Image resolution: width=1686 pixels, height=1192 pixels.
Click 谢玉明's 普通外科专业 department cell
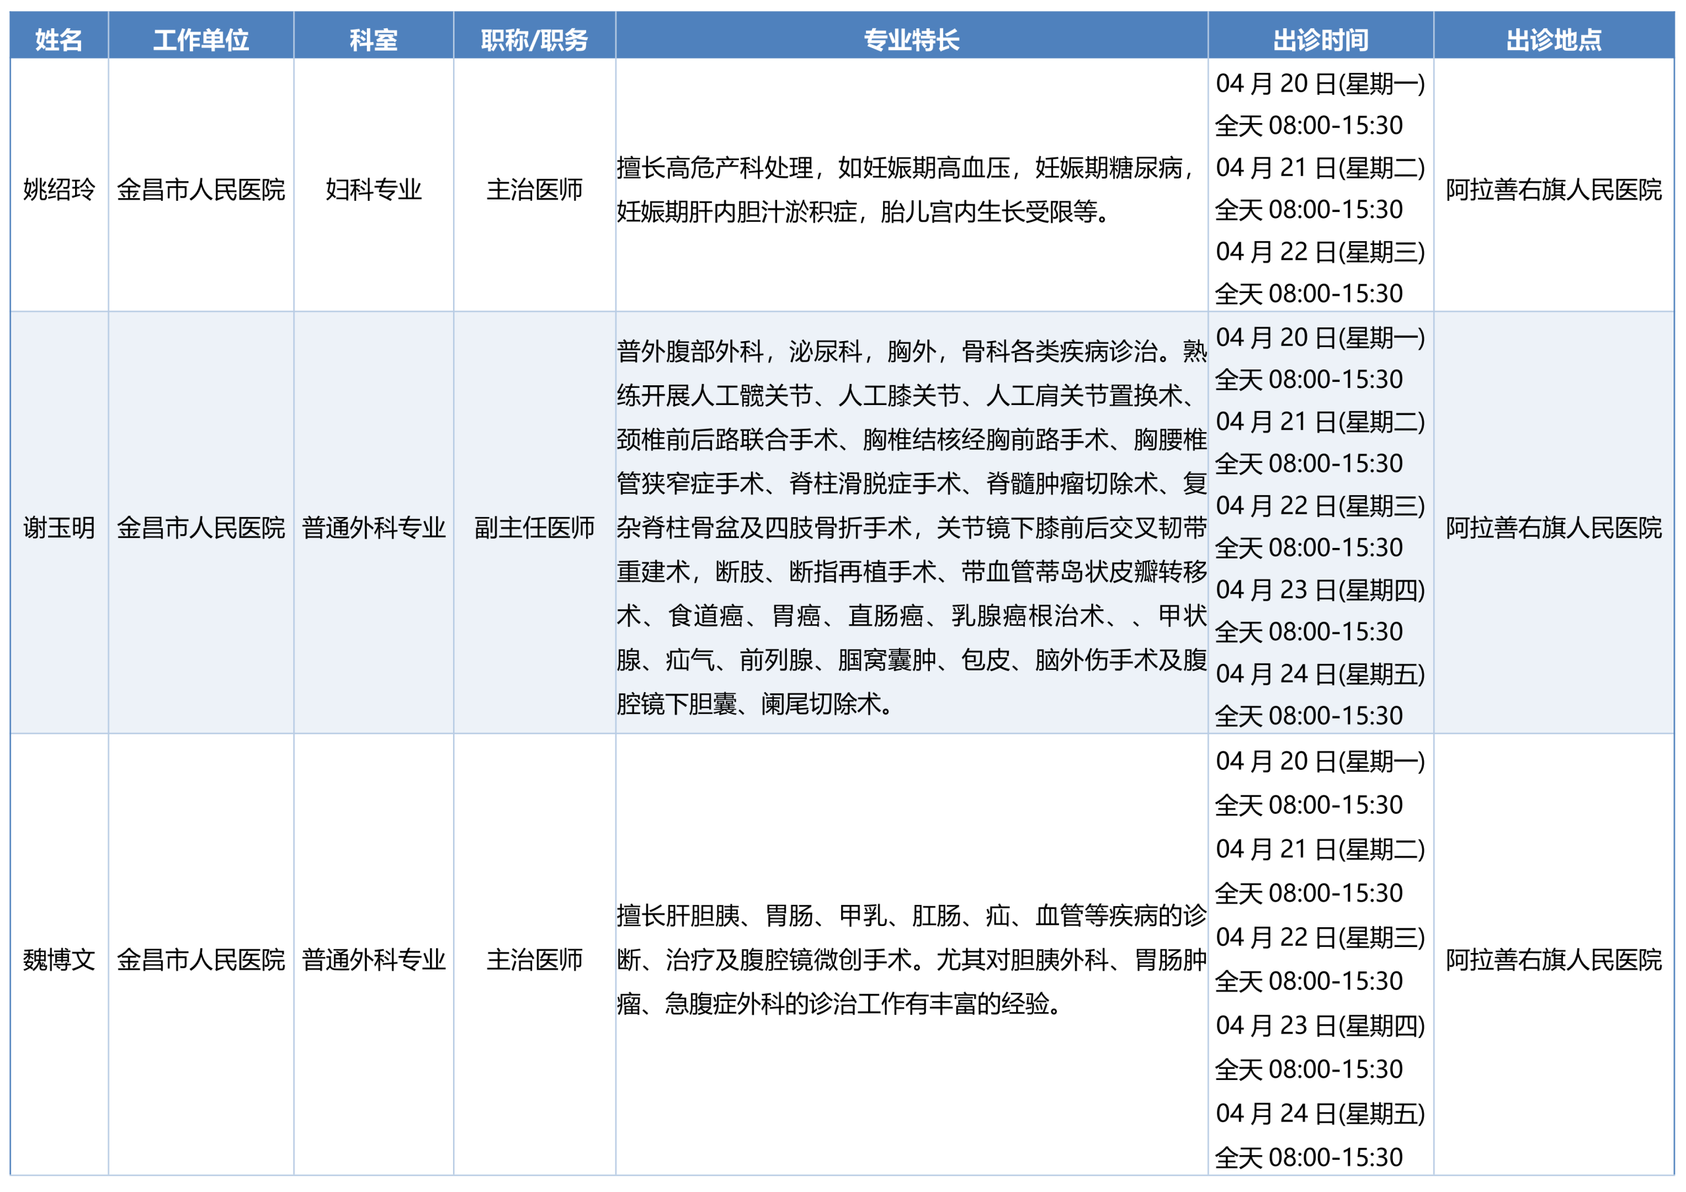pos(373,528)
